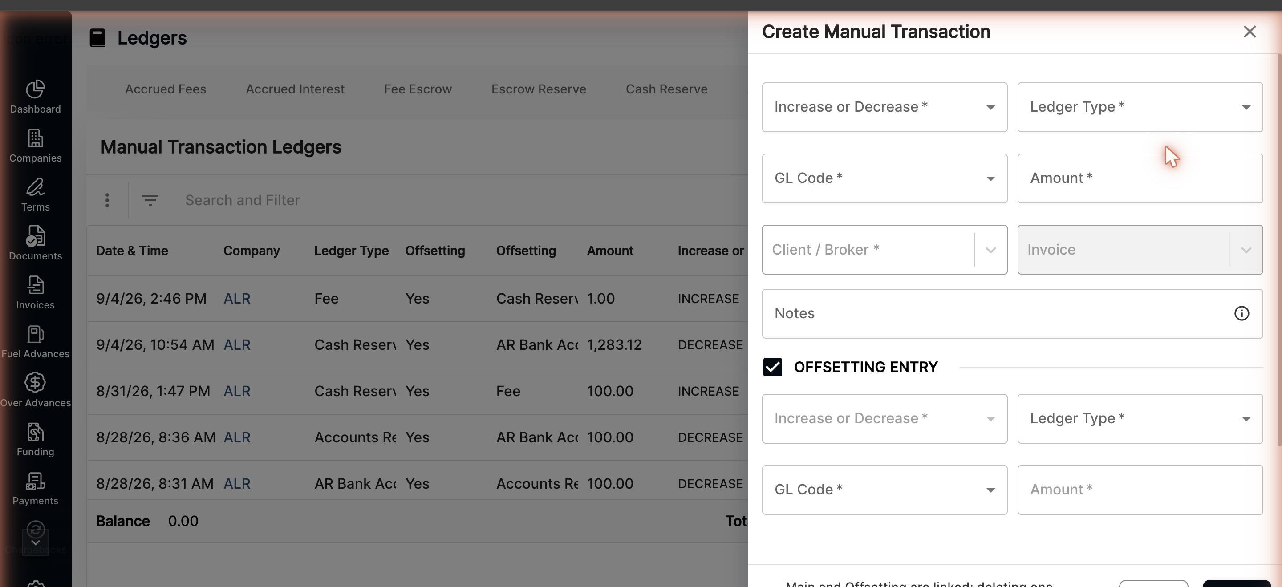Open the Documents sidebar icon
The image size is (1282, 587).
pyautogui.click(x=35, y=236)
